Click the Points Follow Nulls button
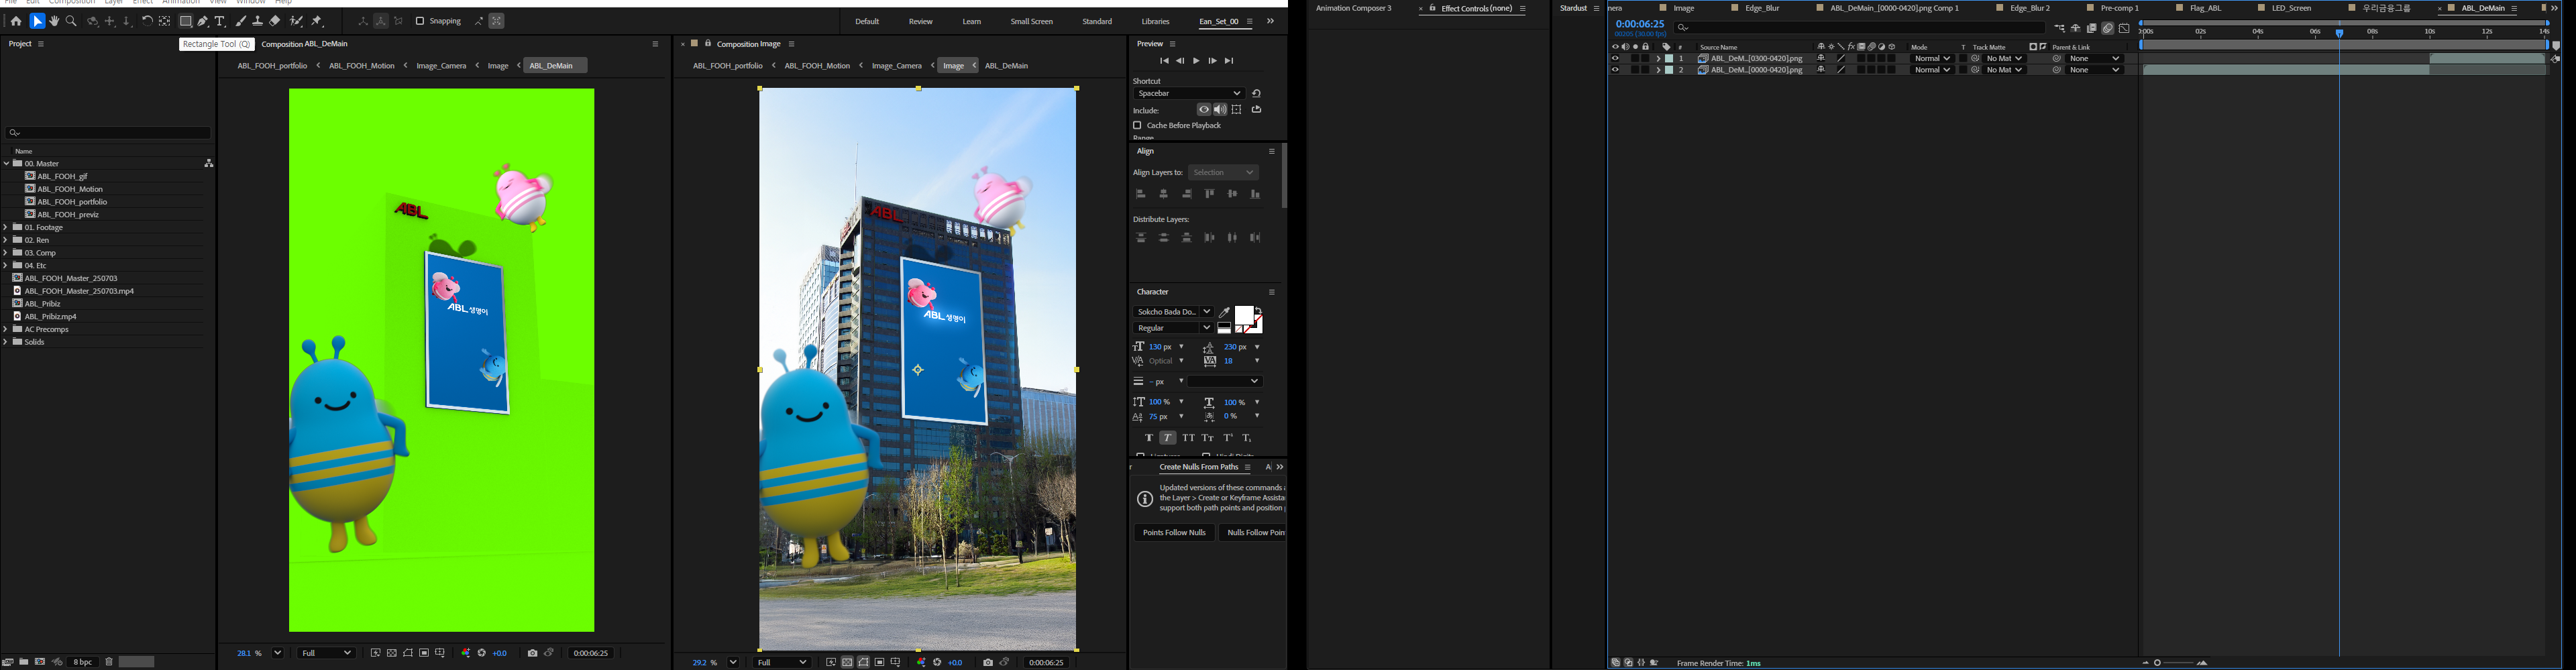Image resolution: width=2576 pixels, height=670 pixels. 1174,533
